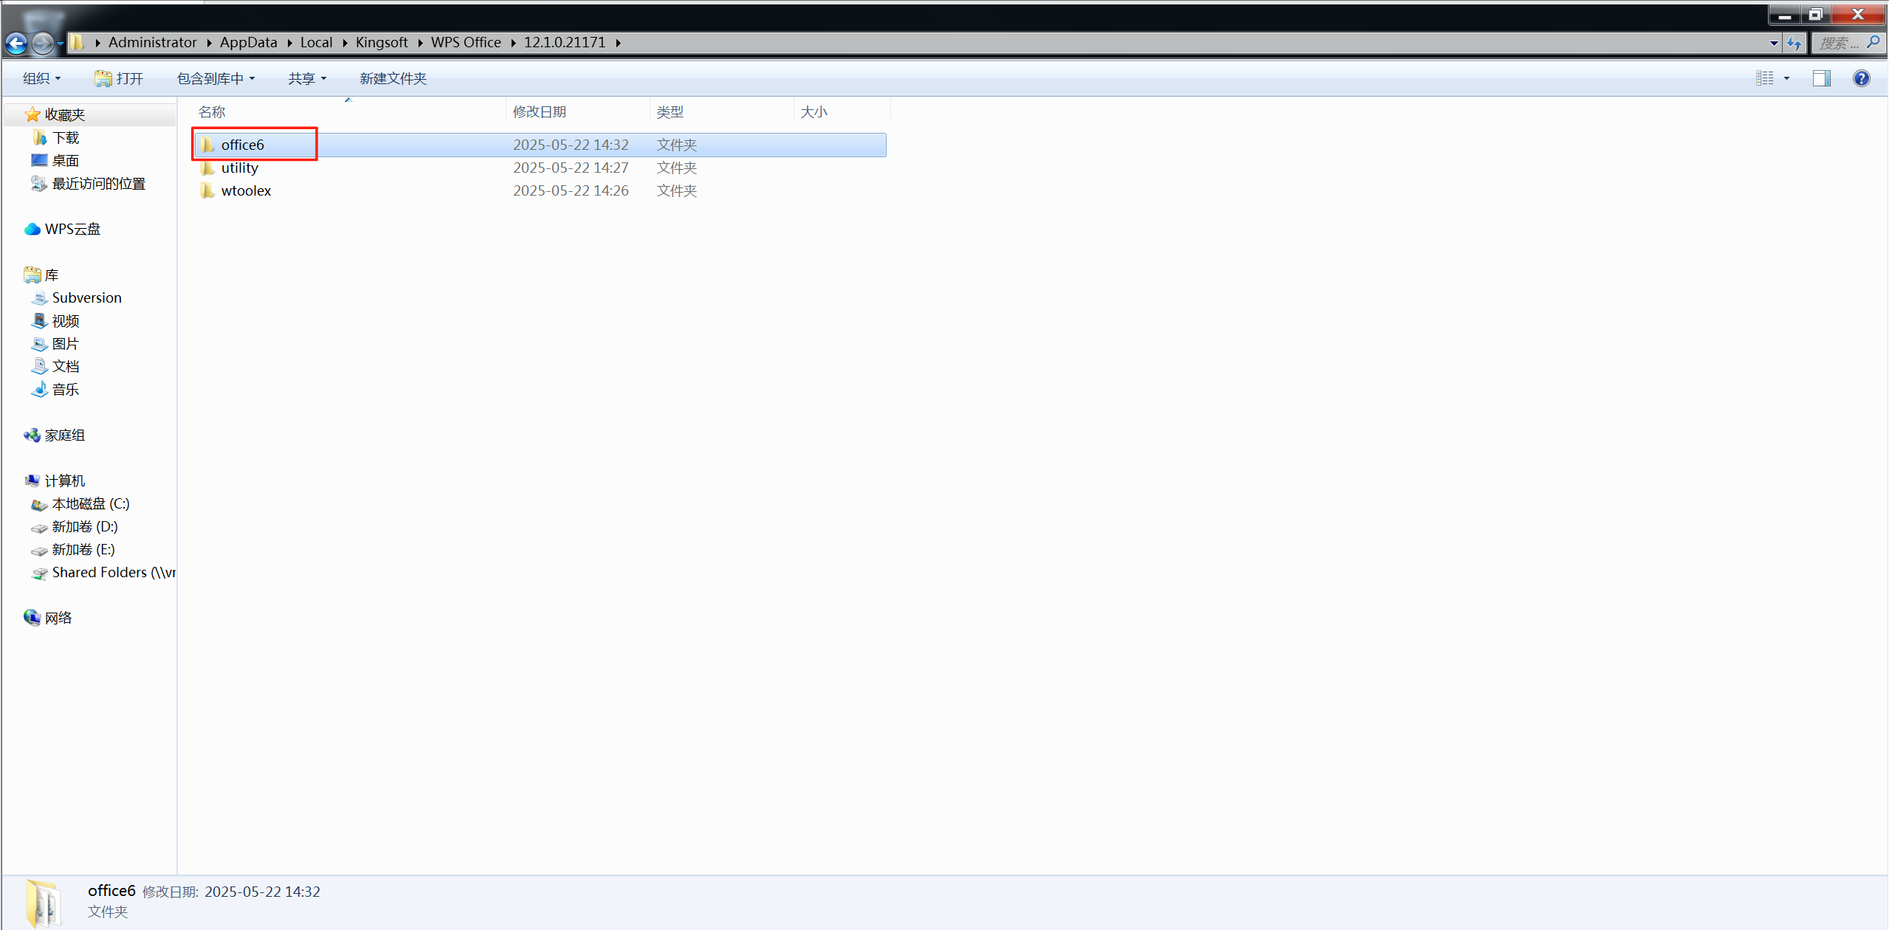This screenshot has height=930, width=1889.
Task: Open the 视频 library
Action: (x=65, y=320)
